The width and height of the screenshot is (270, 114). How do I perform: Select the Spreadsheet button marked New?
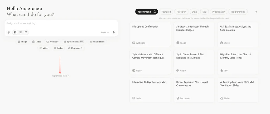coord(74,42)
